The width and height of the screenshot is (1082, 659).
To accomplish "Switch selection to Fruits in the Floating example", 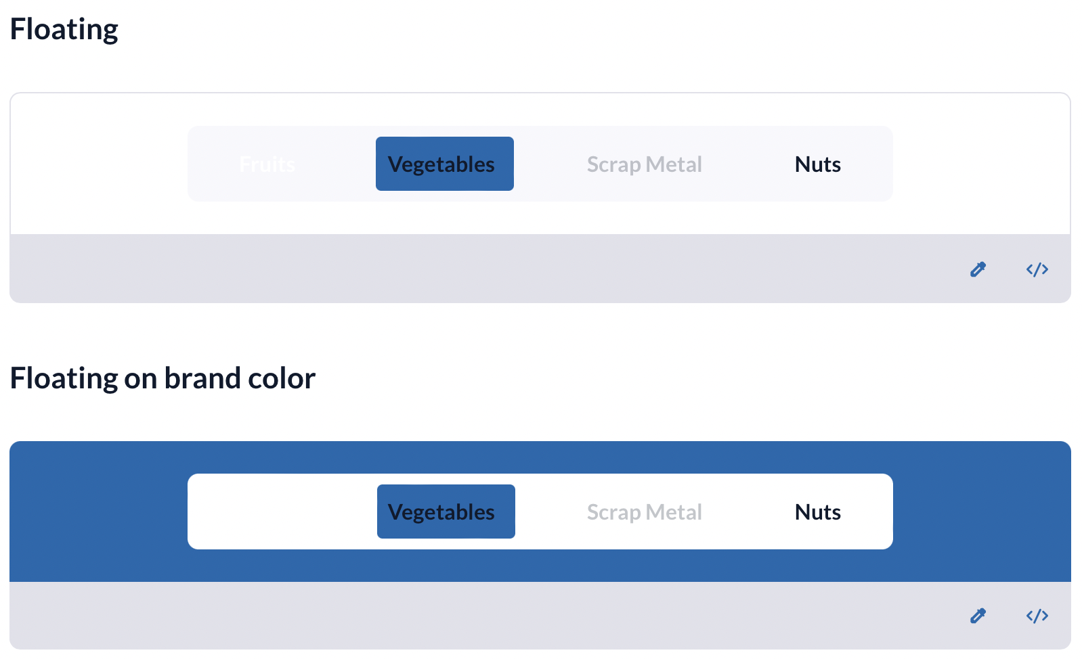I will (x=267, y=163).
